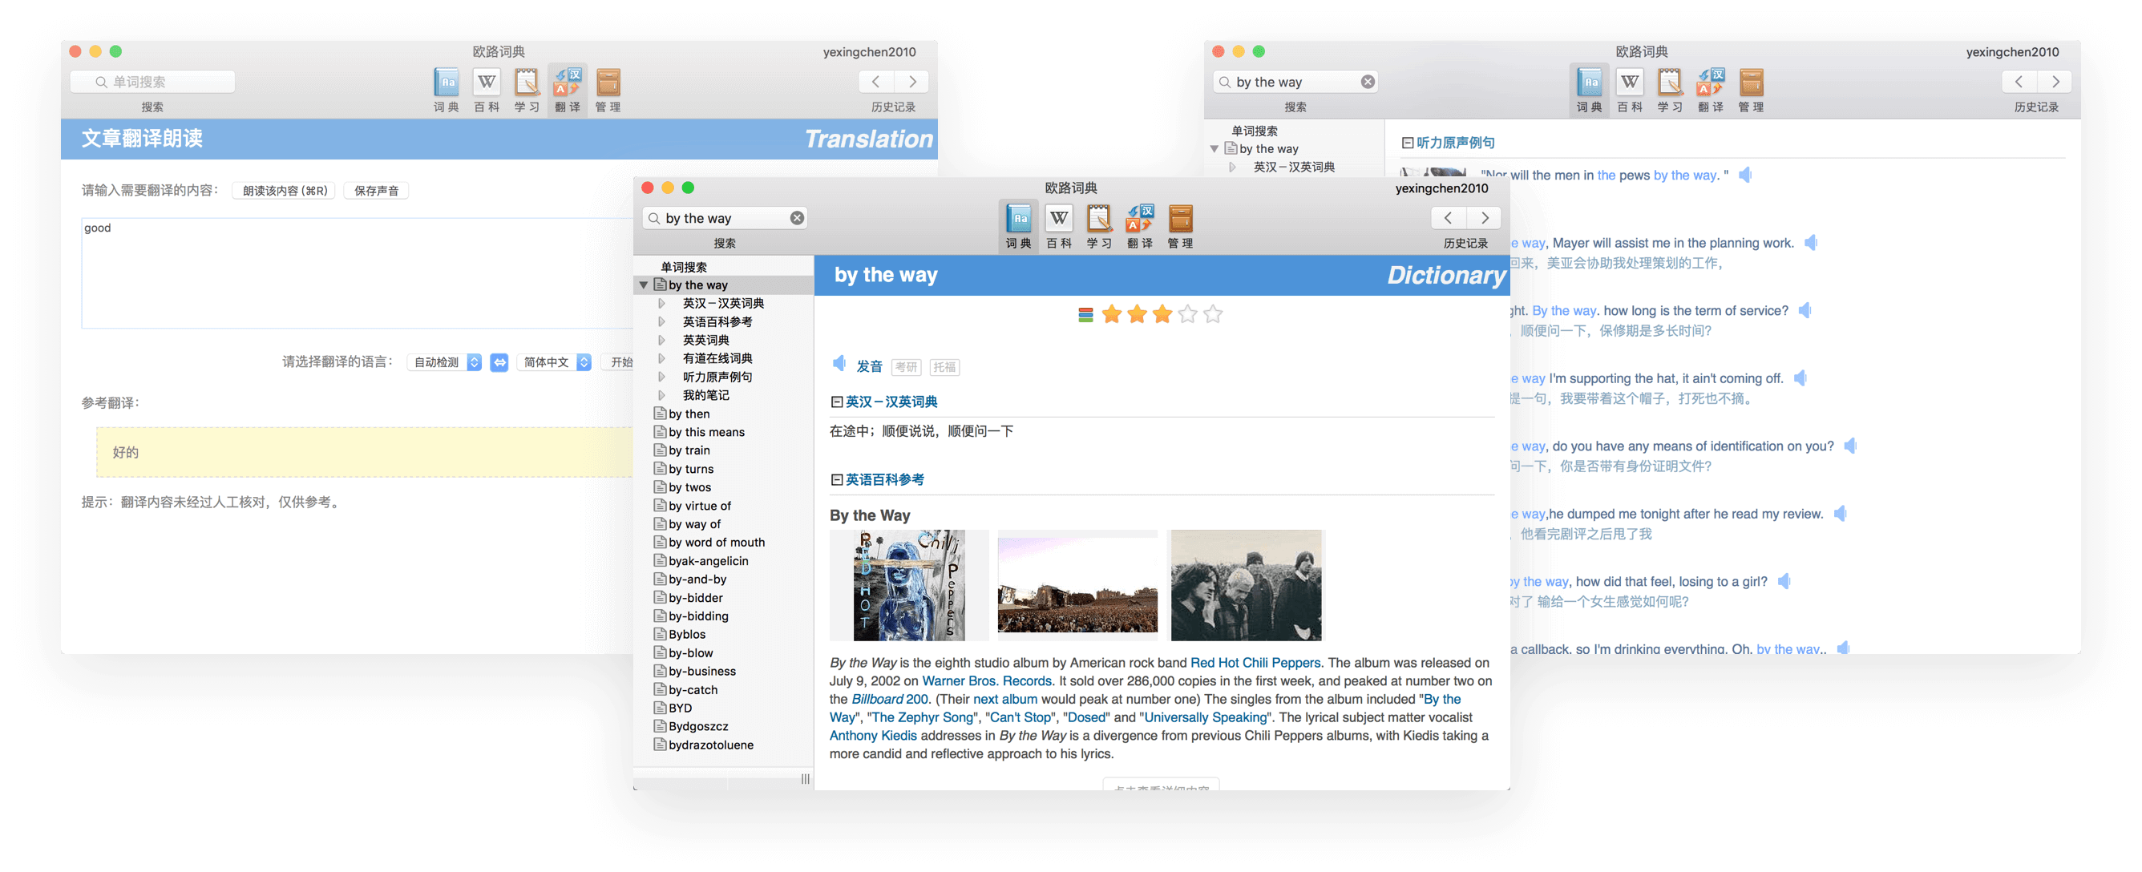Collapse 'by the way' tree node in front sidebar
2142x872 pixels.
pyautogui.click(x=644, y=285)
